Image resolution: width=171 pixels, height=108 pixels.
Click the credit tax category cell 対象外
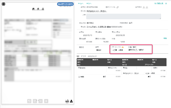tap(155, 68)
